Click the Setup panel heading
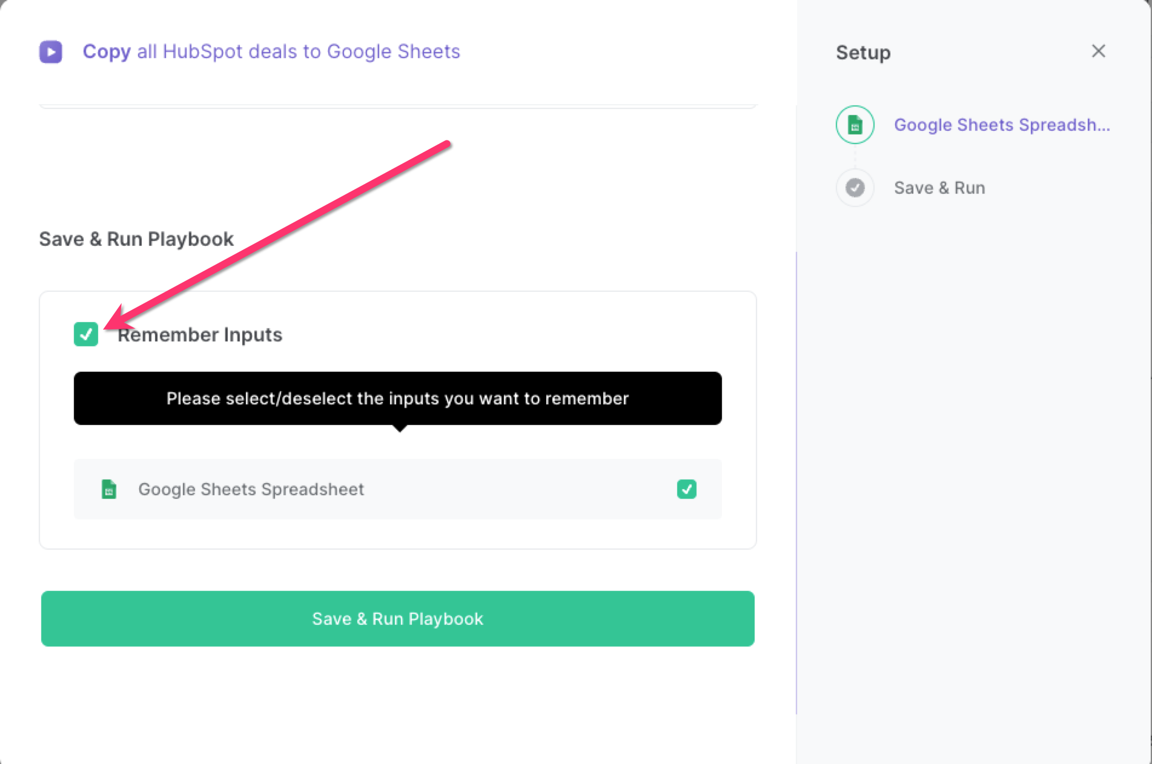 pos(863,53)
